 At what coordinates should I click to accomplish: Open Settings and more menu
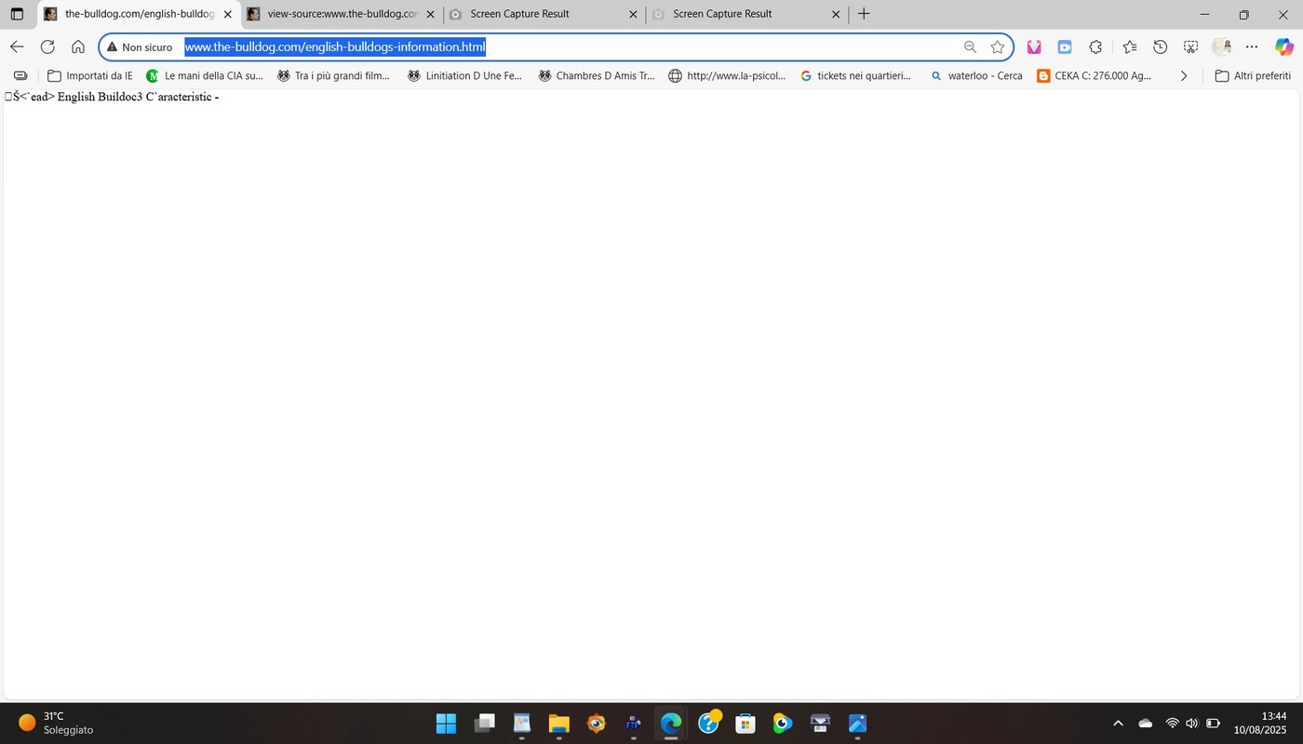point(1252,46)
